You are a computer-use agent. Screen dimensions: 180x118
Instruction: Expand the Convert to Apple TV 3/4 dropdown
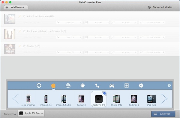[31, 113]
